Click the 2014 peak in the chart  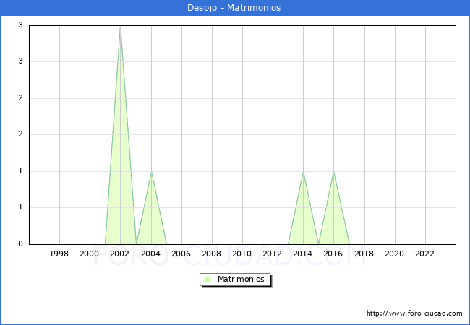(303, 173)
